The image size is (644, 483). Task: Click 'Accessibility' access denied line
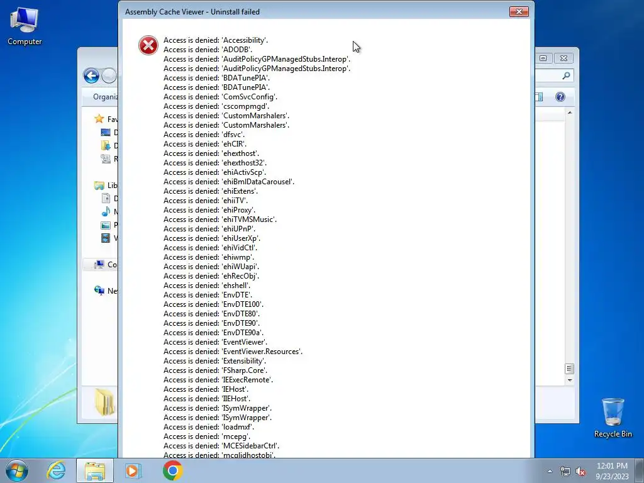pos(216,40)
